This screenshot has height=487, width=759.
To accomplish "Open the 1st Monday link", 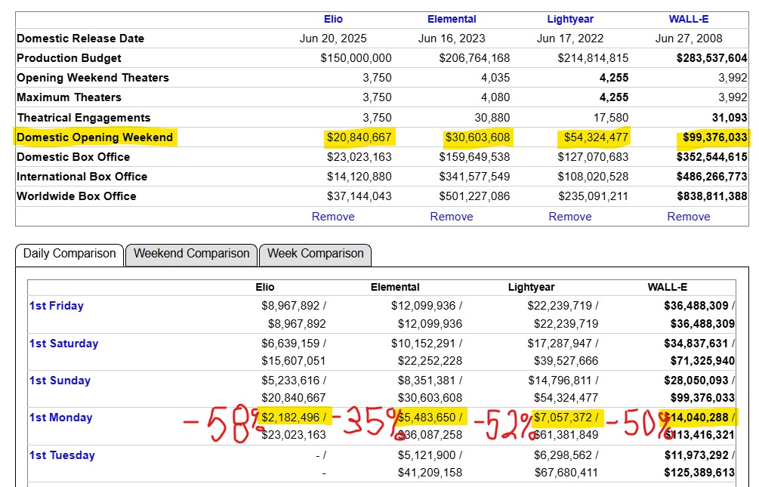I will (60, 418).
